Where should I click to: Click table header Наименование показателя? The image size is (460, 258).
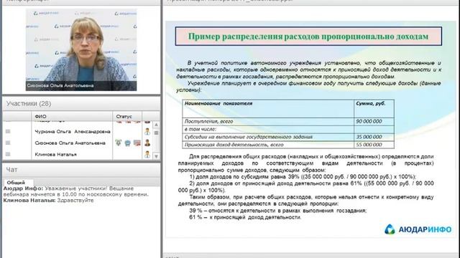tap(218, 103)
